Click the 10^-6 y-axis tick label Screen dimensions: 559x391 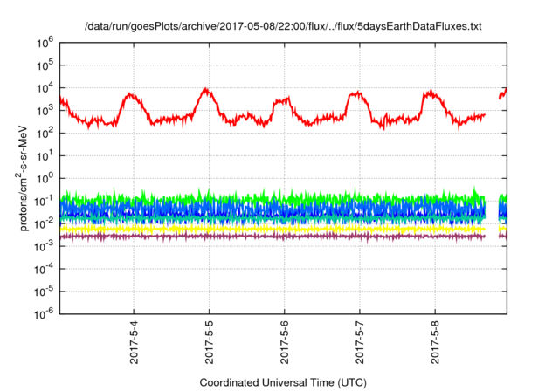[45, 315]
